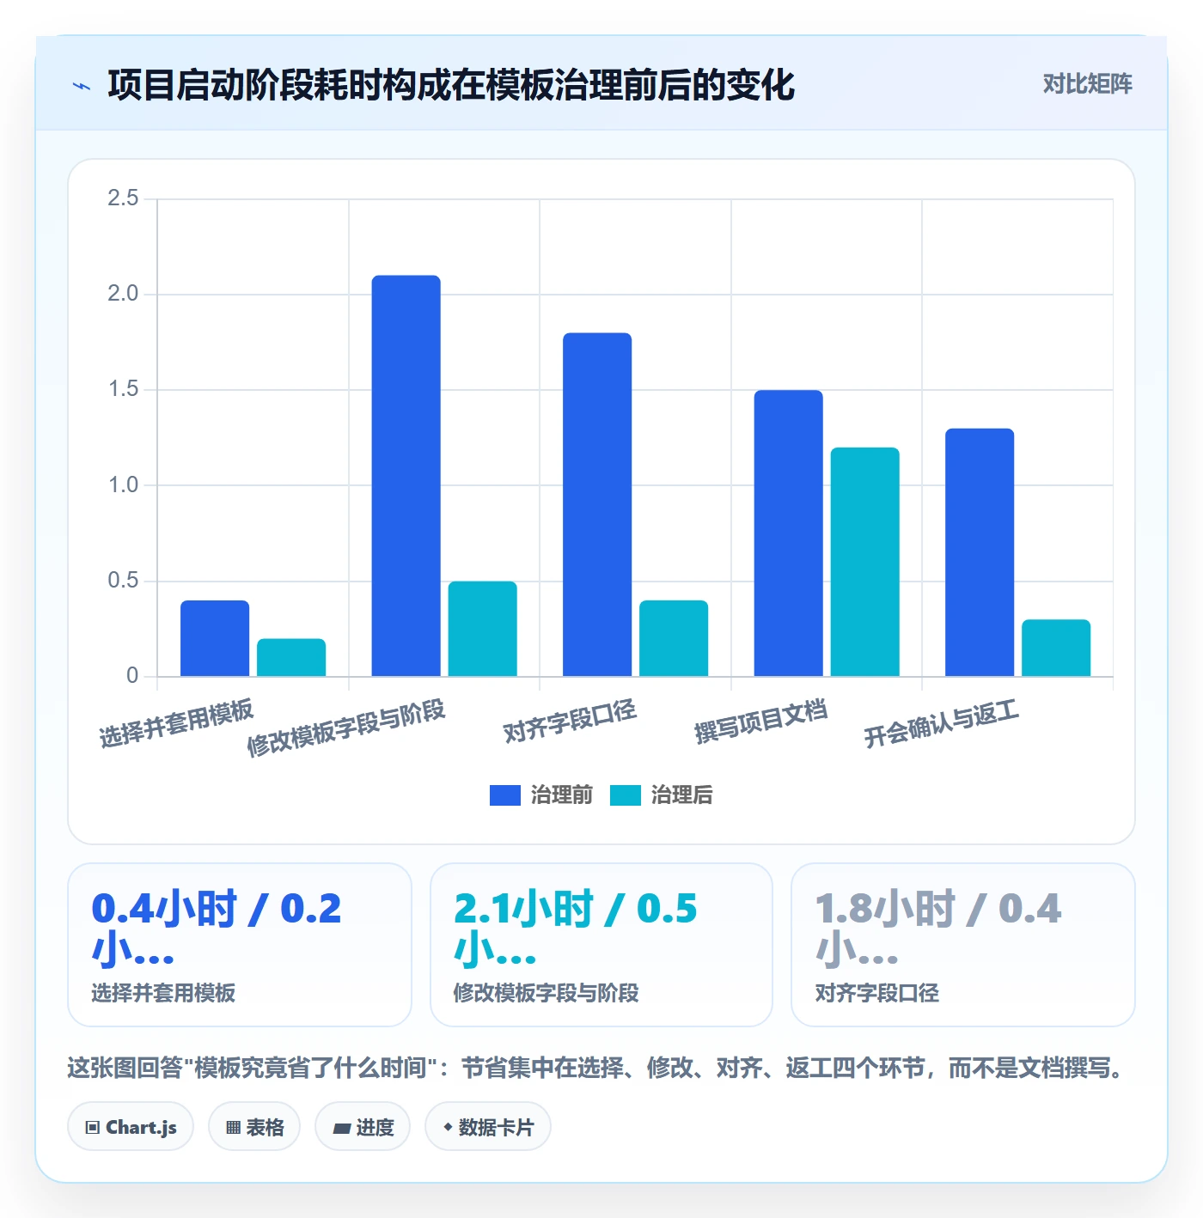Image resolution: width=1203 pixels, height=1218 pixels.
Task: Click the 治理前 bar for 撰写项目文档
Action: pos(789,533)
